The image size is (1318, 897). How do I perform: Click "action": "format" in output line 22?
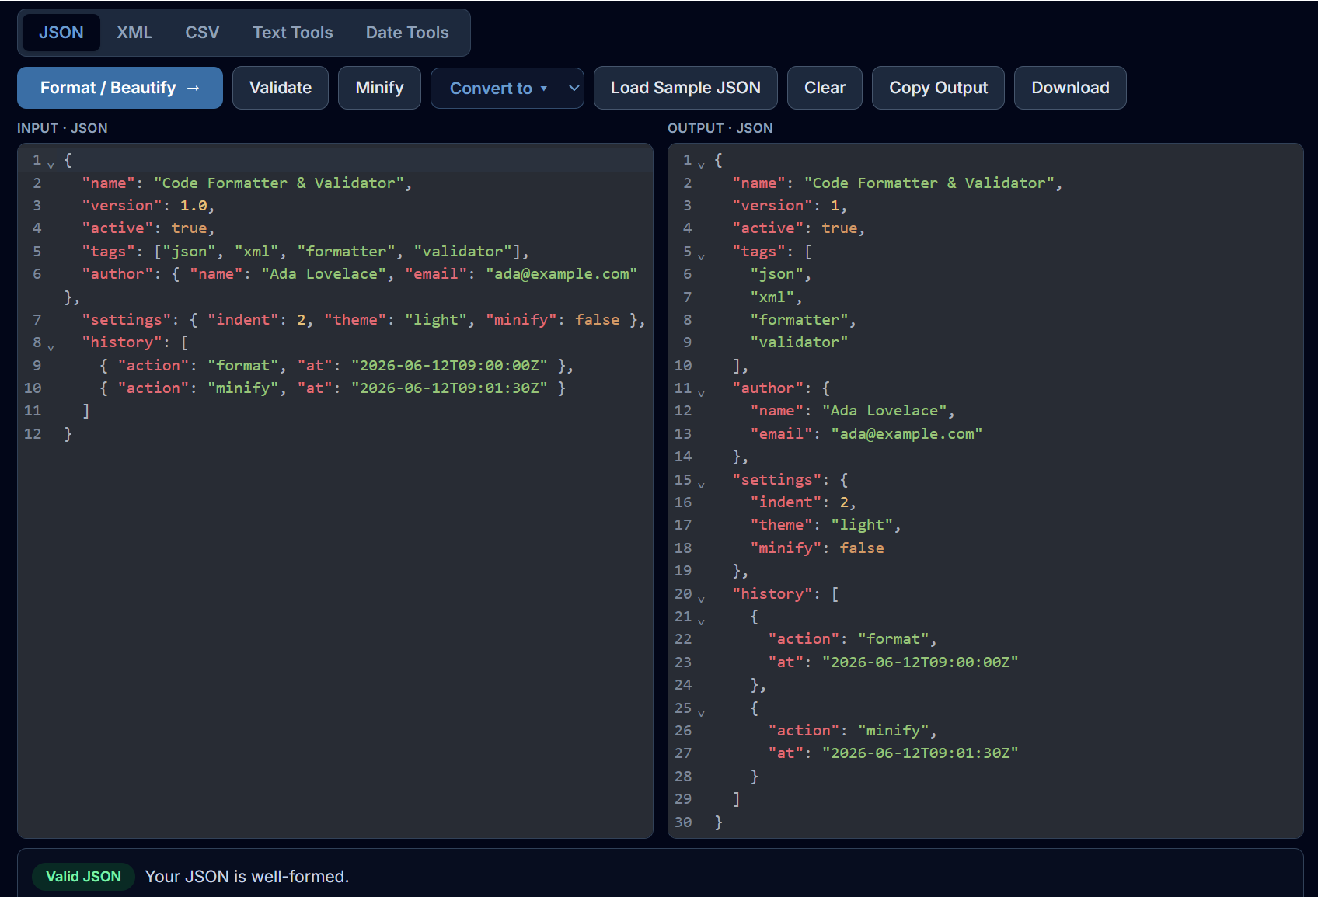[x=853, y=639]
